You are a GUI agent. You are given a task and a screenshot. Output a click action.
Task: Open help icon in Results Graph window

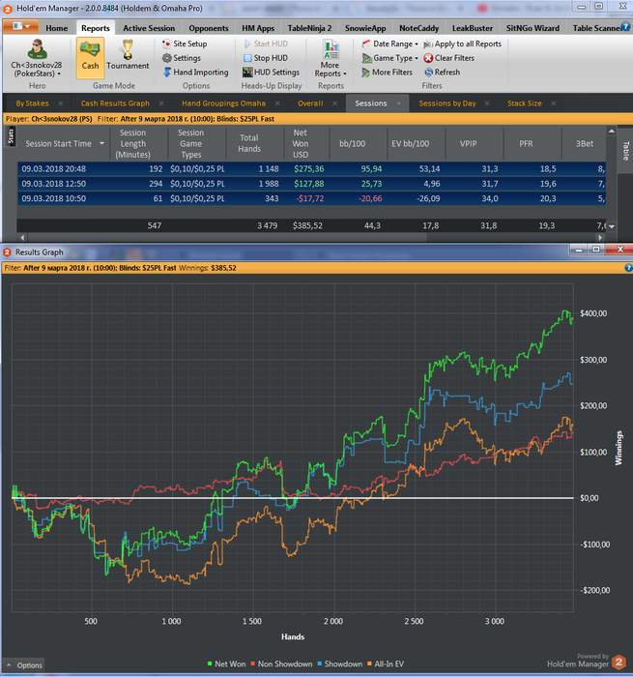628,268
